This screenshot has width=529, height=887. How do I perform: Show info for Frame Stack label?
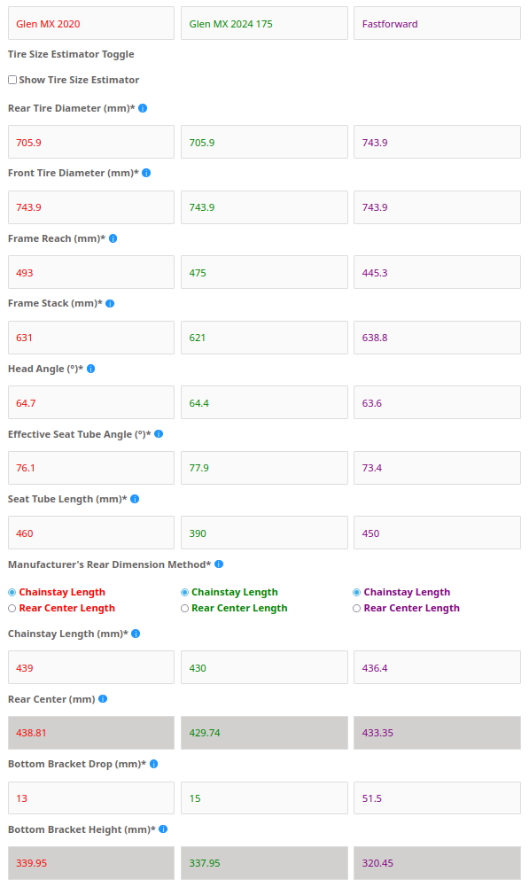pyautogui.click(x=111, y=304)
